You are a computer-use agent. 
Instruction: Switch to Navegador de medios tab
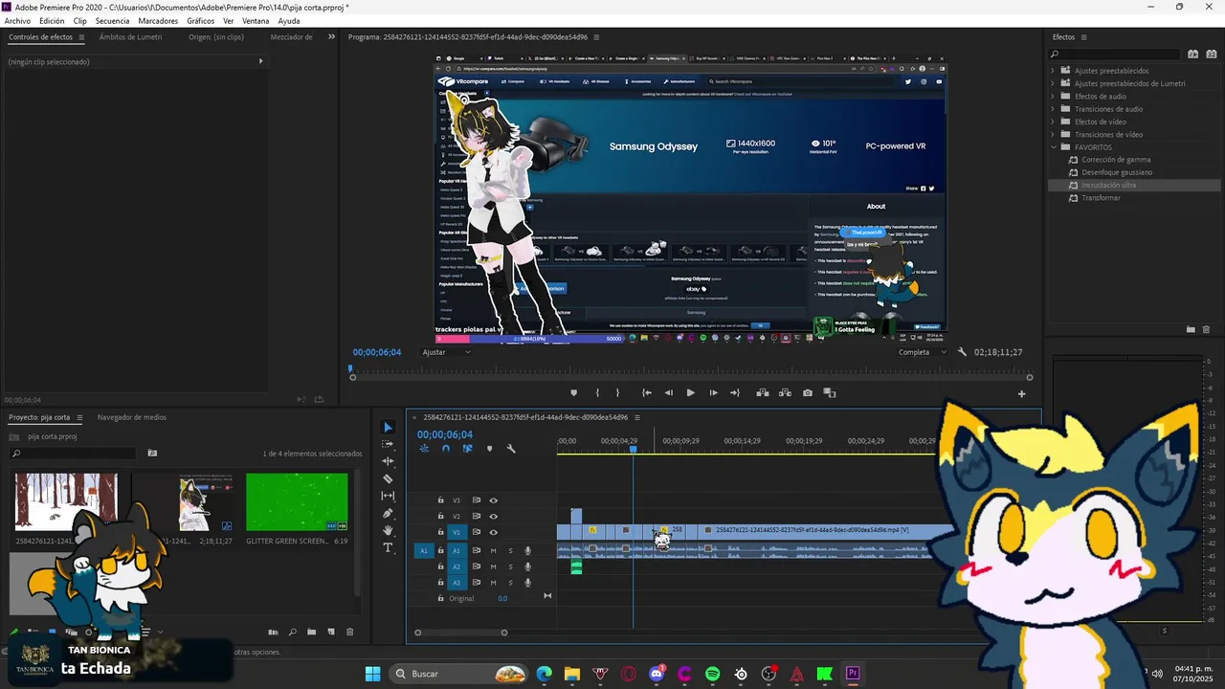(131, 417)
